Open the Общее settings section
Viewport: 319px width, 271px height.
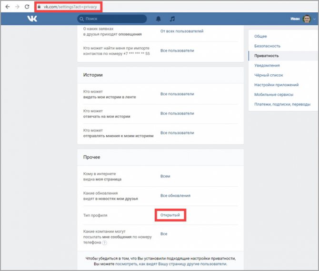[260, 36]
